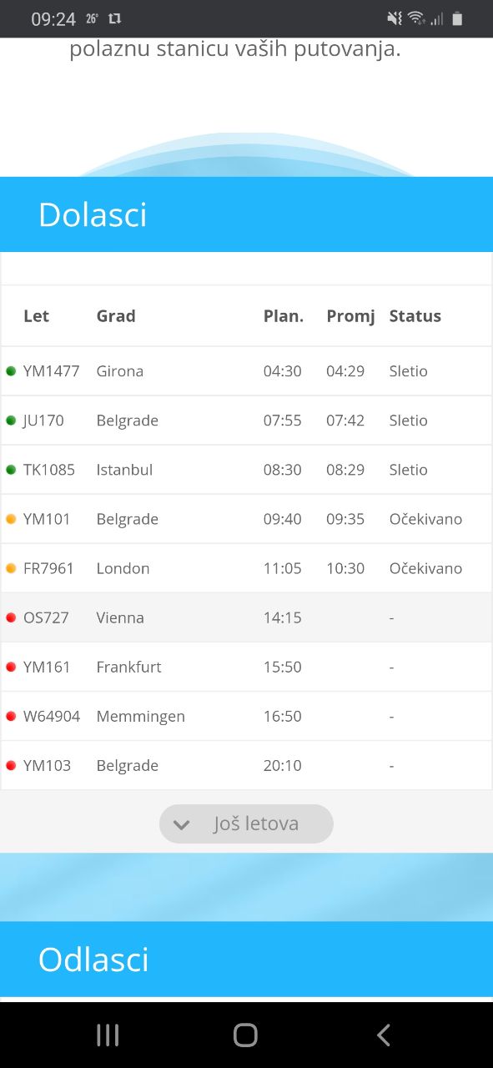Open the Odlasci section header
Screen dimensions: 493x1068
246,959
